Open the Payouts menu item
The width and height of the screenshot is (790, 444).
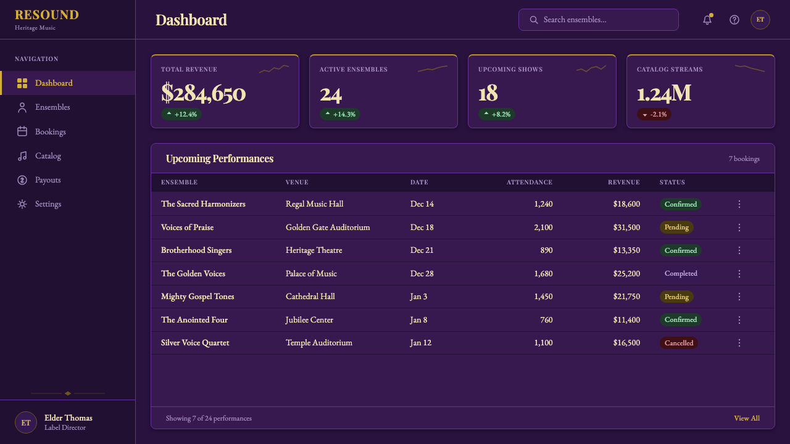[68, 180]
